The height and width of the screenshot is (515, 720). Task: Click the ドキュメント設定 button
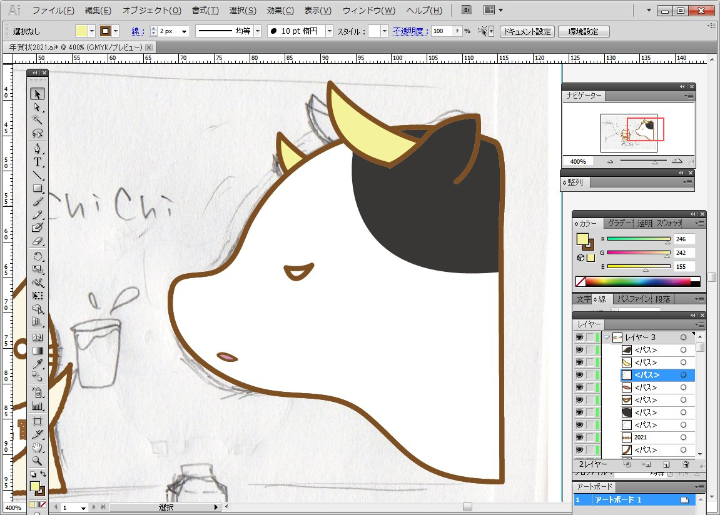(x=527, y=31)
